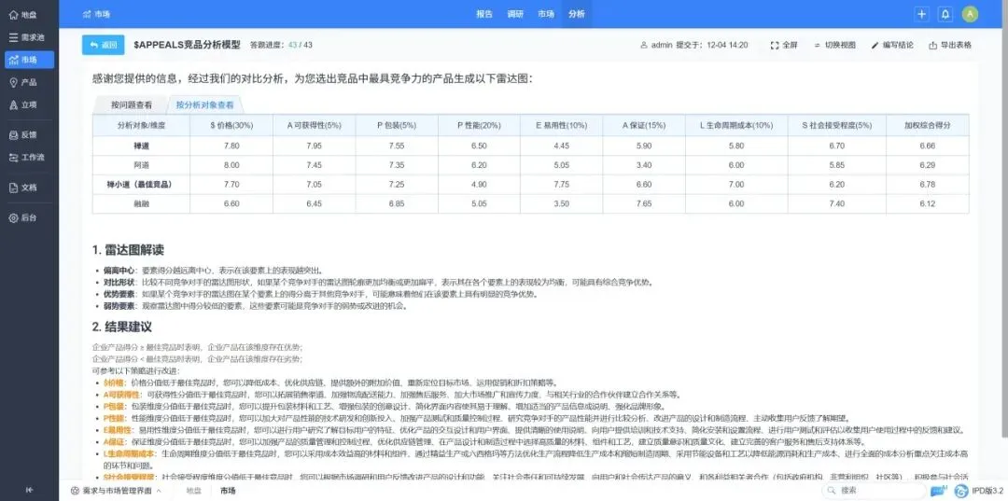Click 市场 in the bottom breadcrumb

[x=228, y=491]
